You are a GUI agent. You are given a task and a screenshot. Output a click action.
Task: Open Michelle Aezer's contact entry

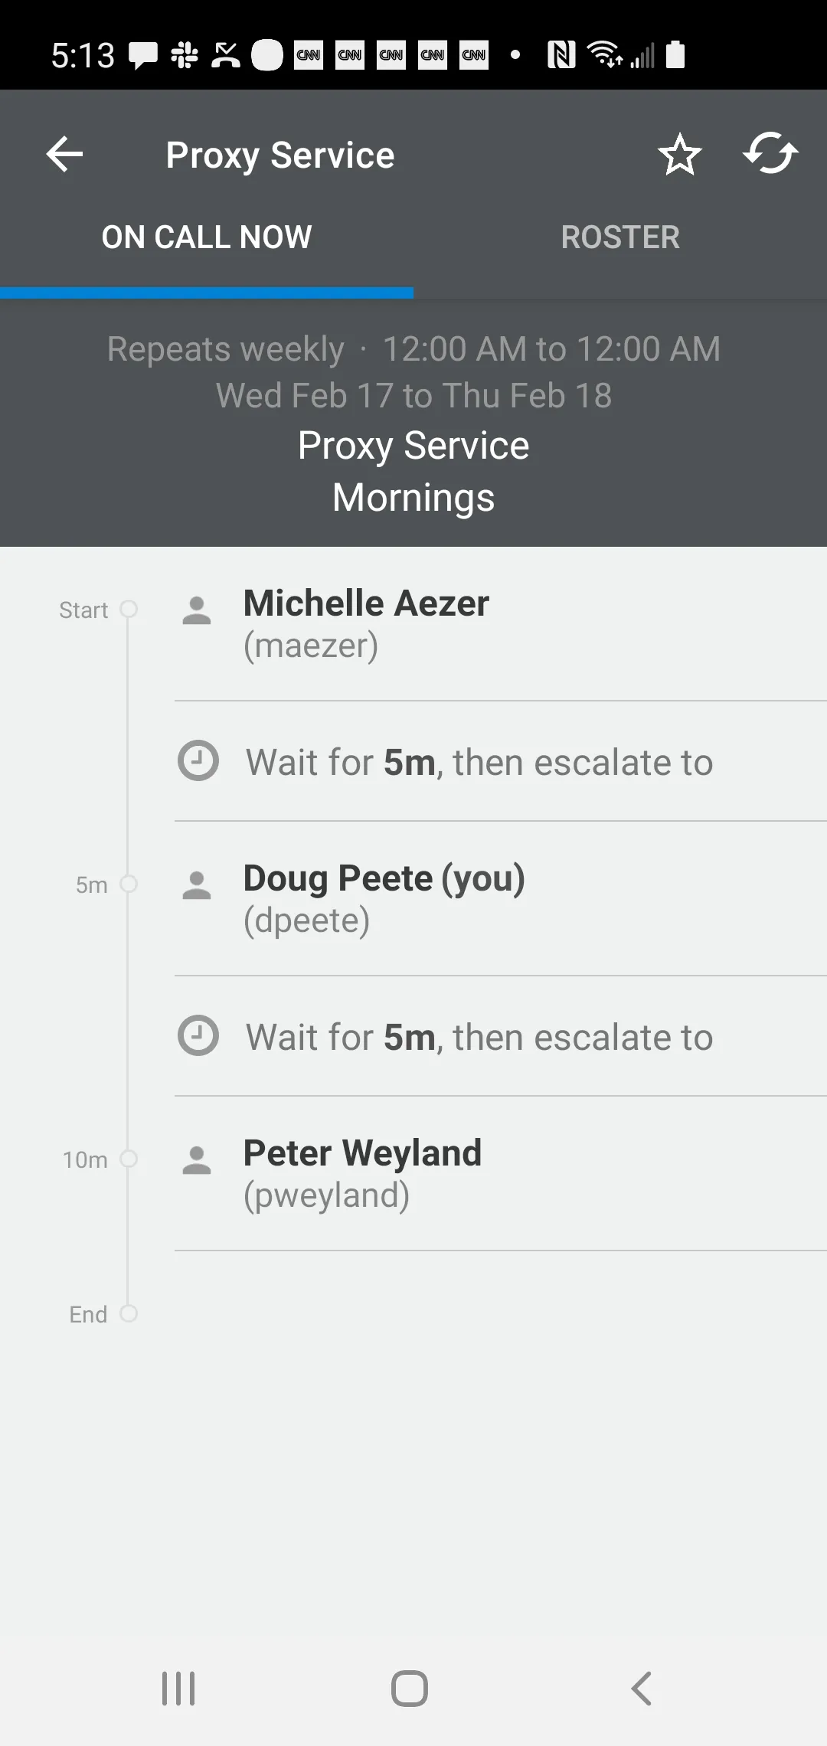366,623
